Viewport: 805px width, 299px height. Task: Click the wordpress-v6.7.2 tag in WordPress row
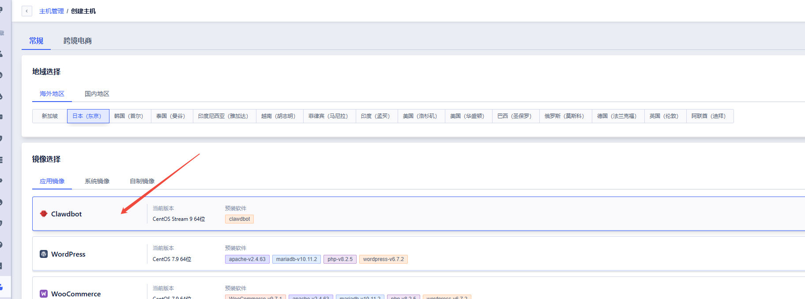click(383, 259)
